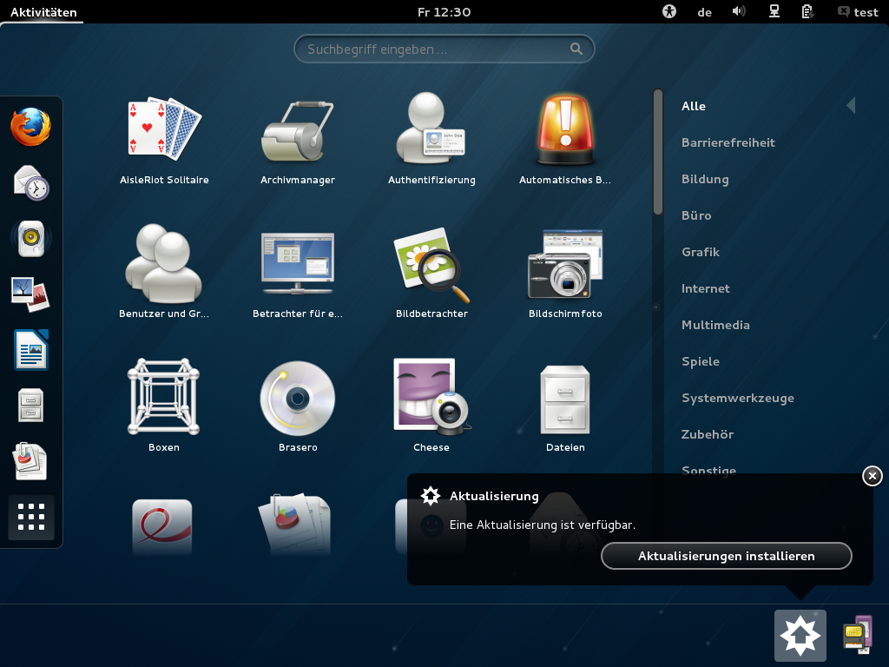Open the test user menu
Viewport: 889px width, 667px height.
[x=858, y=12]
